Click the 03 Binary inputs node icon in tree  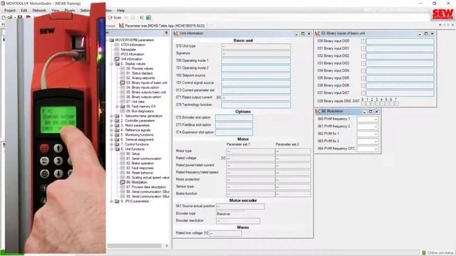pos(123,82)
